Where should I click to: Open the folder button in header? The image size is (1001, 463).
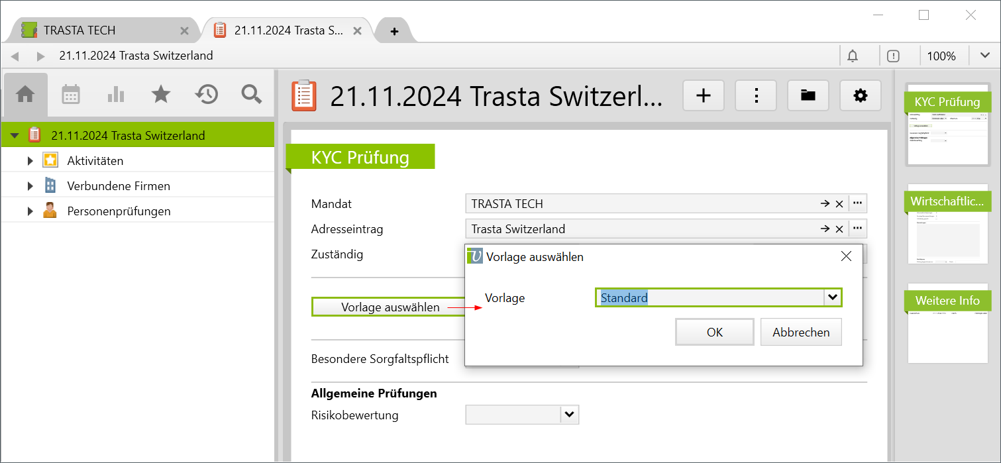[x=808, y=96]
